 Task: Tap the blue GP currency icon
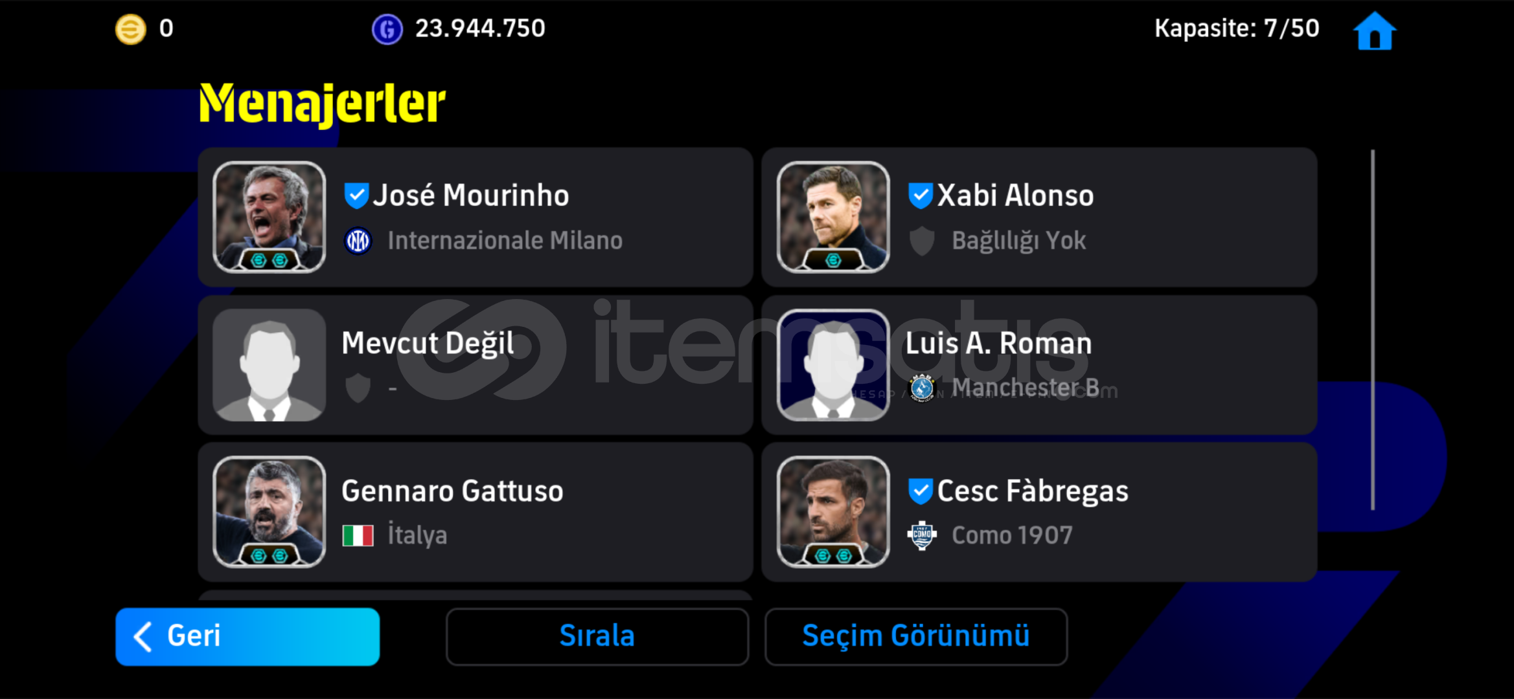(387, 29)
